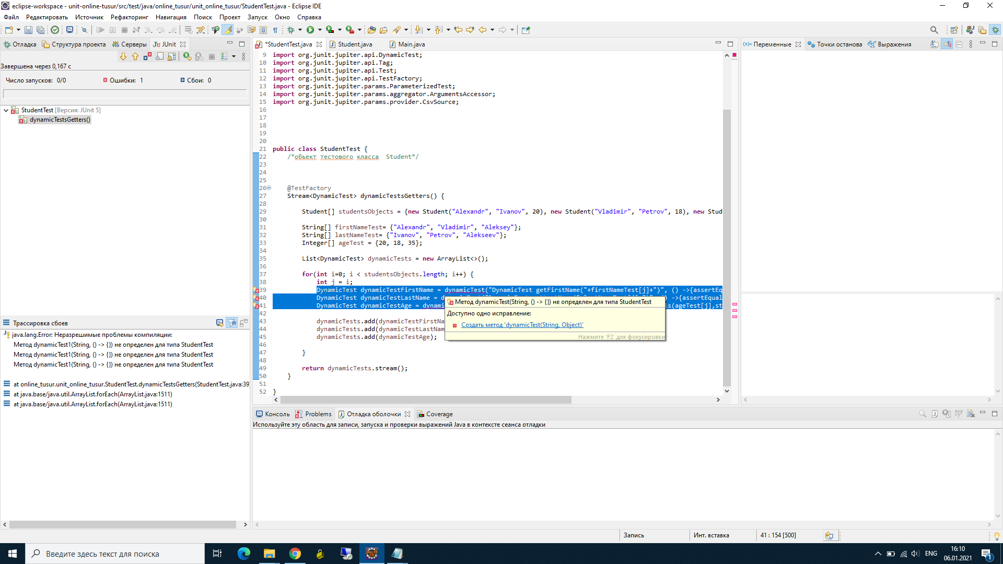Open Back history dropdown arrow
This screenshot has height=564, width=1003.
tap(492, 30)
